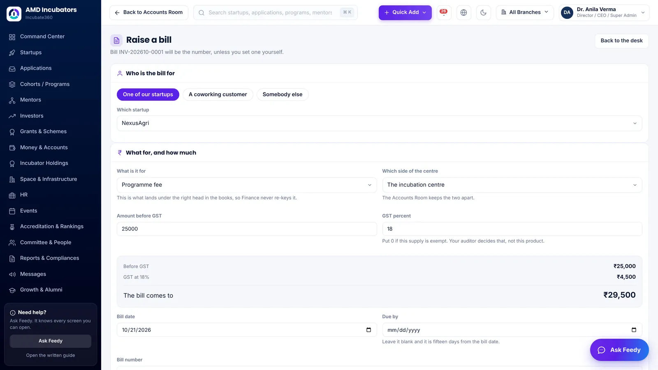
Task: Click the Cohorts / Programs layers icon
Action: pos(12,84)
